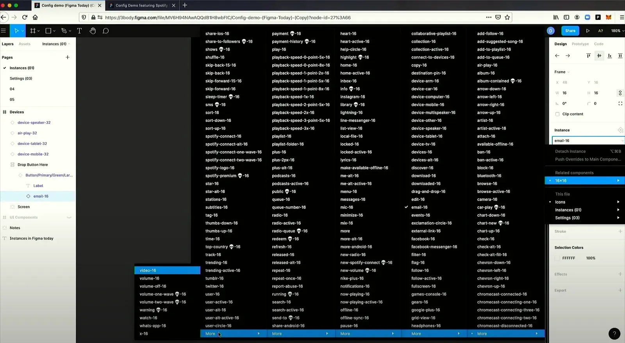Switch to the Prototype tab
This screenshot has width=625, height=343.
coord(580,44)
